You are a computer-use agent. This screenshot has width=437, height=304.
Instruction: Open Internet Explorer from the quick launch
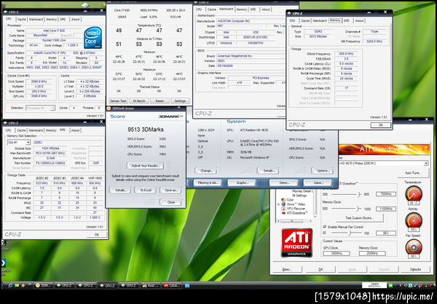[x=11, y=285]
